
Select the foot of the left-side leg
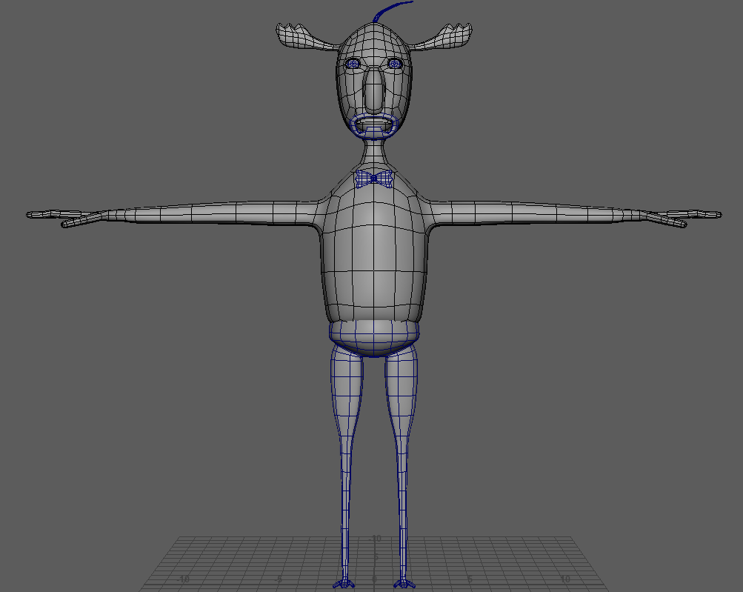tap(343, 584)
